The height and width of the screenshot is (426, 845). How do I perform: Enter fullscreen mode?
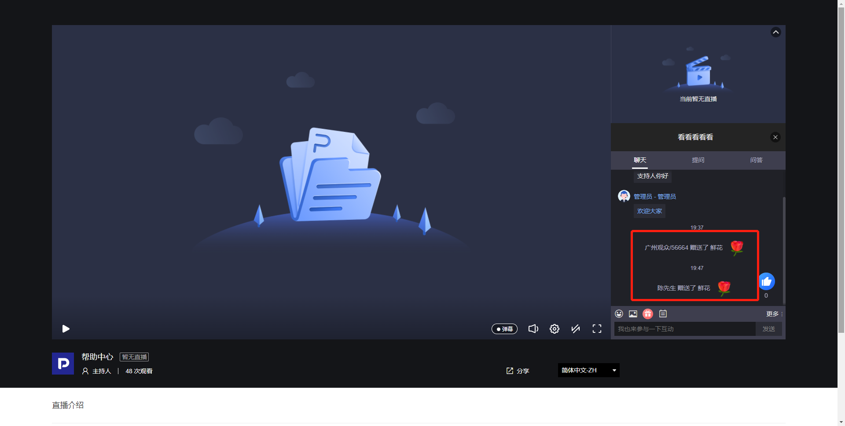(597, 329)
